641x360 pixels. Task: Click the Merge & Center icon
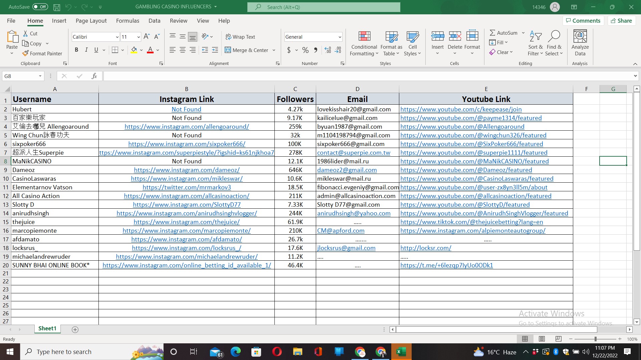[x=228, y=50]
